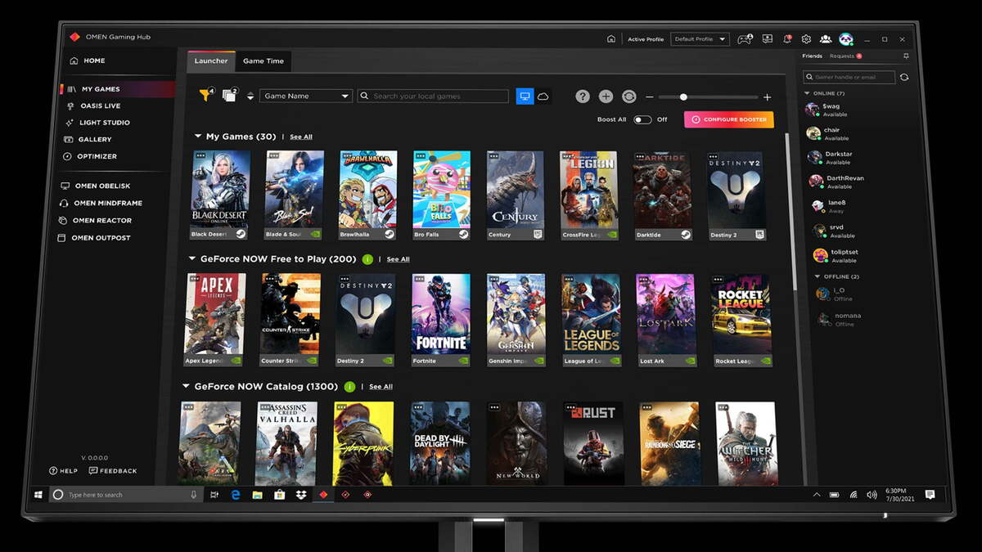Refresh the friends list icon
This screenshot has height=552, width=982.
click(904, 77)
